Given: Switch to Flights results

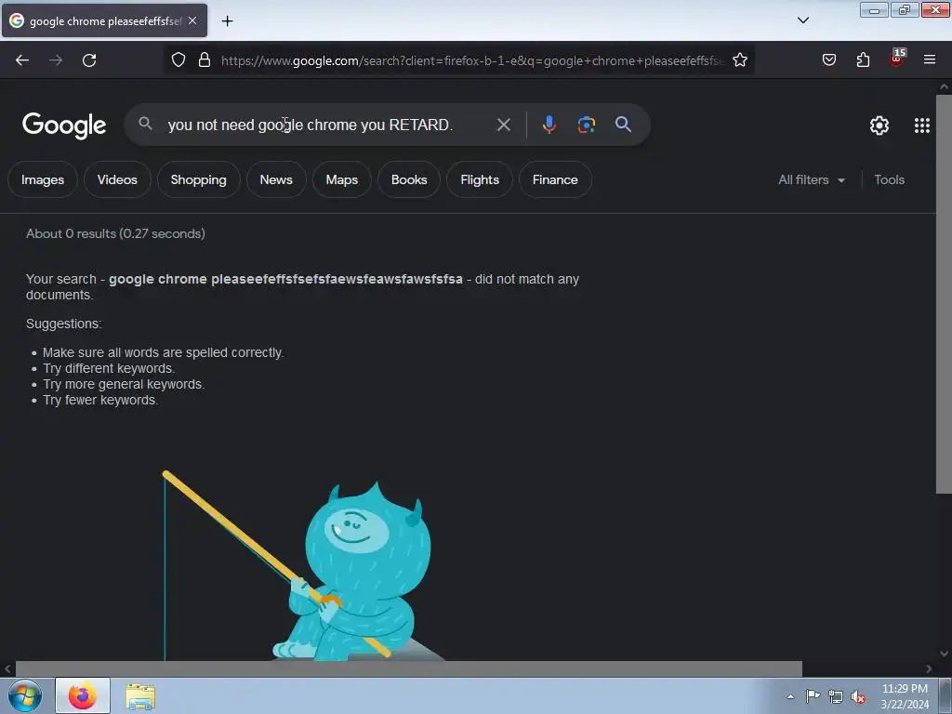Looking at the screenshot, I should (480, 179).
